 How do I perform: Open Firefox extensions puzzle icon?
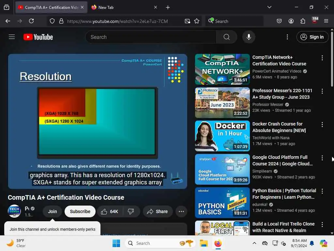(x=303, y=21)
